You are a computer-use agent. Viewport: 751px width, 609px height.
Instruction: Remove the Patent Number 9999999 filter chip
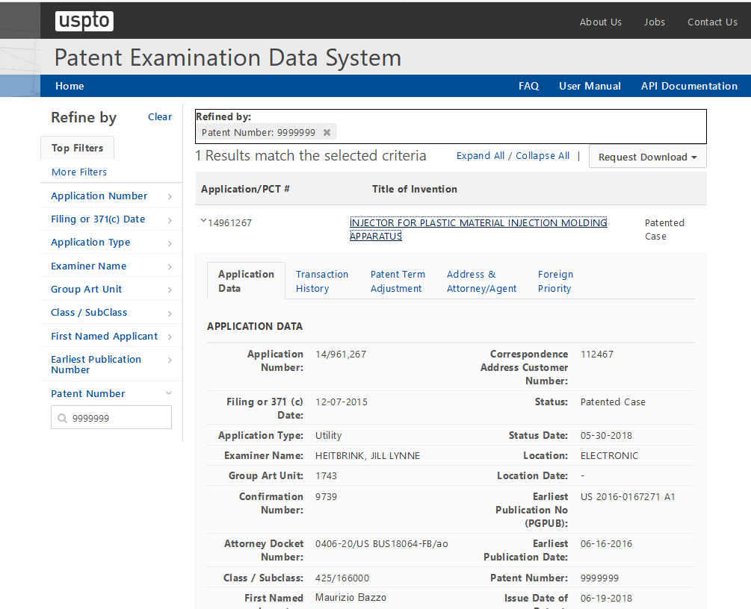pyautogui.click(x=327, y=132)
